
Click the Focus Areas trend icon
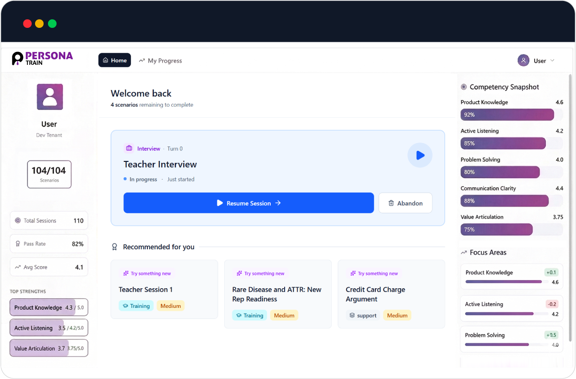coord(464,252)
